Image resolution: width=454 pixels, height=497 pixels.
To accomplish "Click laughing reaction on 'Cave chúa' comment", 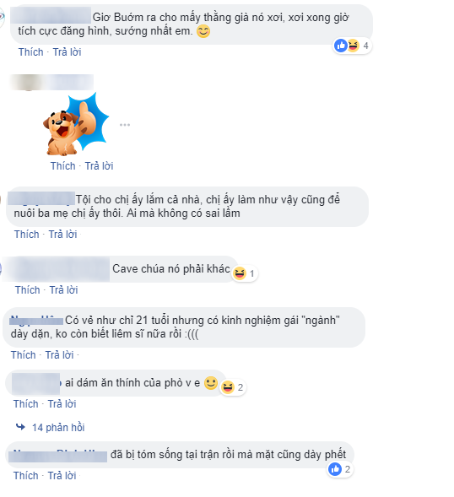I will [x=240, y=273].
